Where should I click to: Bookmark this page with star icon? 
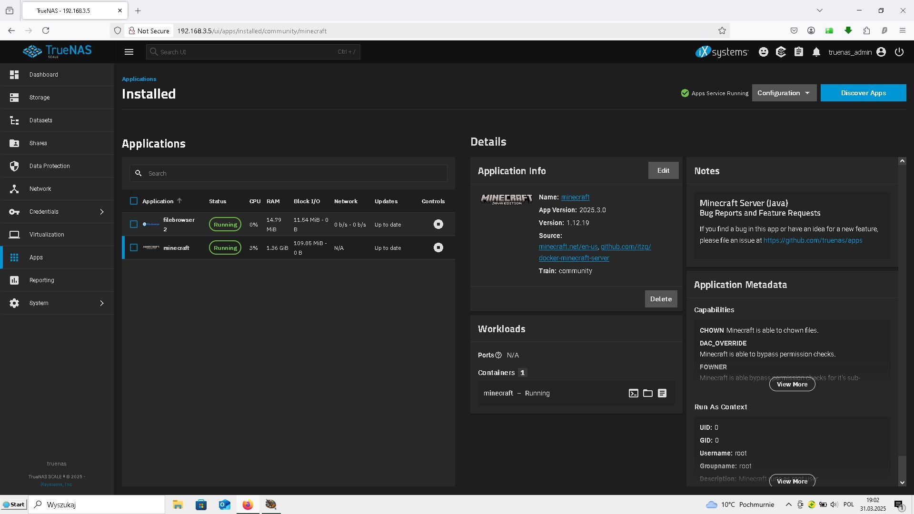coord(722,30)
